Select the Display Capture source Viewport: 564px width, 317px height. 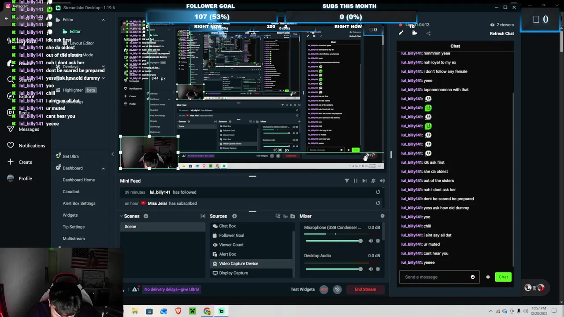(251, 273)
